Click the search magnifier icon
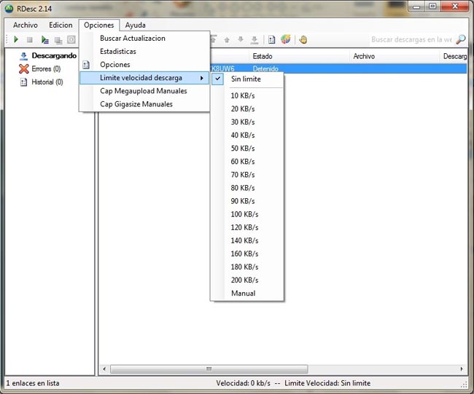The width and height of the screenshot is (474, 394). pos(460,39)
